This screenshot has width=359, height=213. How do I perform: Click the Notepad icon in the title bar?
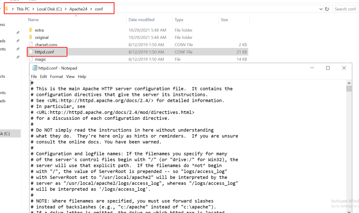click(x=35, y=68)
